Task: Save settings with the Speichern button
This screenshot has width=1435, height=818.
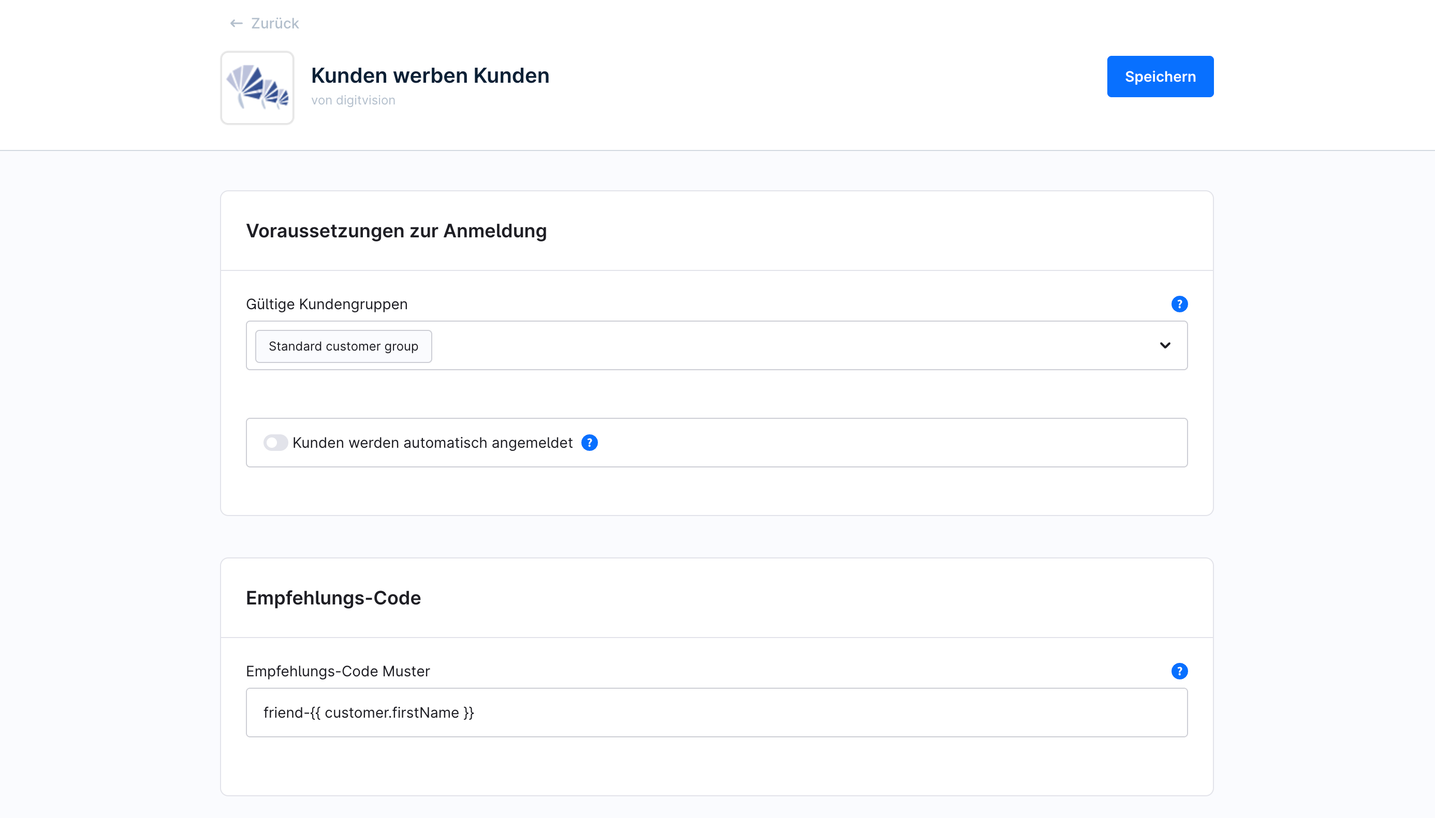Action: coord(1160,77)
